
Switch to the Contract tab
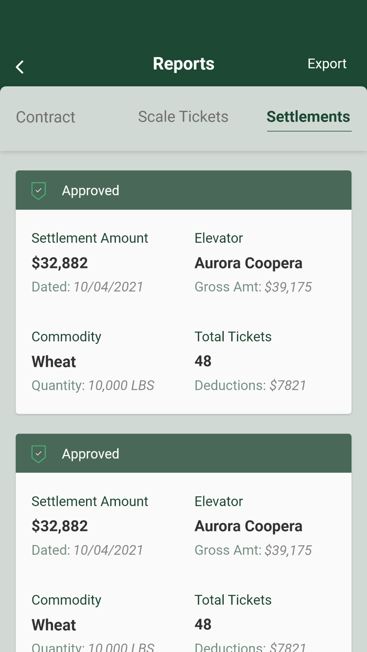click(x=46, y=117)
